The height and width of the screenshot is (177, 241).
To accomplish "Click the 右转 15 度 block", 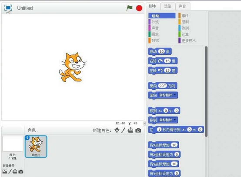I will click(x=163, y=61).
